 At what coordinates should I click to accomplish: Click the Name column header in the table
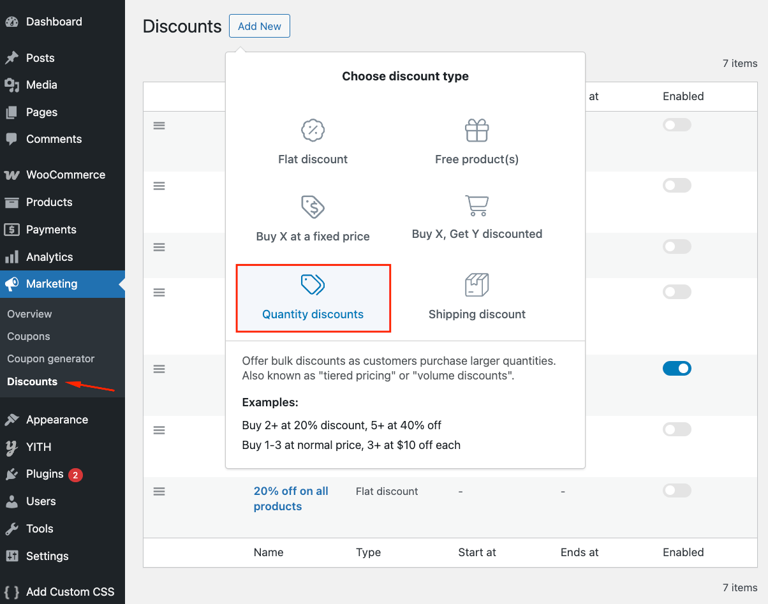tap(268, 552)
